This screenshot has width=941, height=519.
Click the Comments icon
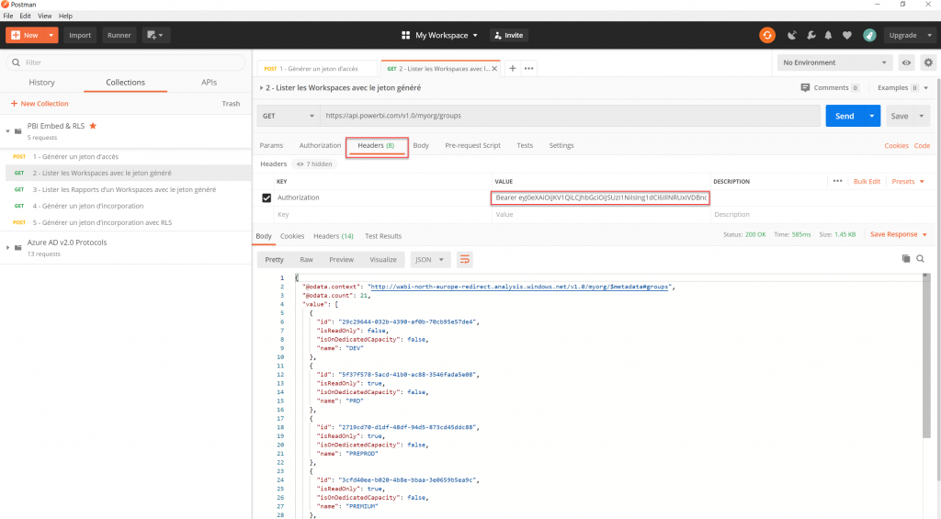tap(805, 87)
